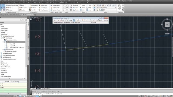Select the Trim tool
173x97 pixels.
point(89,5)
